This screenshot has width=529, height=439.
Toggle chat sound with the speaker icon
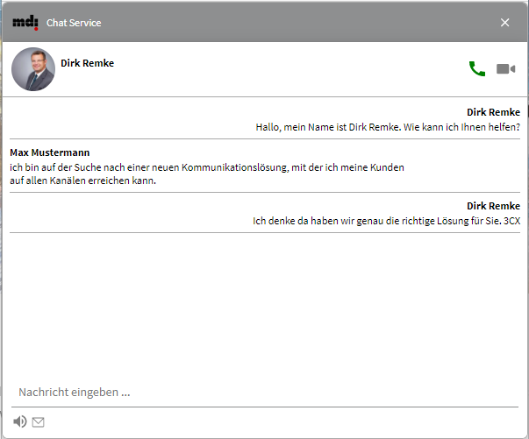coord(20,421)
